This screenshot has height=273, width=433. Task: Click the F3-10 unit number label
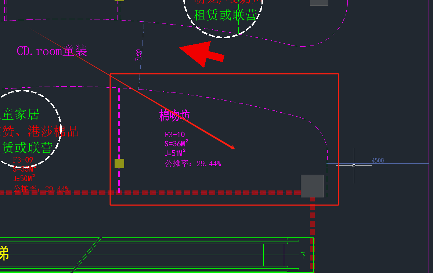click(x=175, y=135)
